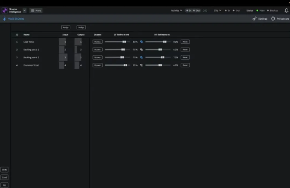Toggle the link icon for Drummer Vocal
290x188 pixels.
[x=142, y=65]
